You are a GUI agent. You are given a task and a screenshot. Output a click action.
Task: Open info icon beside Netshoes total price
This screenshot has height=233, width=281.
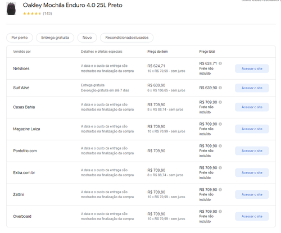coord(220,63)
